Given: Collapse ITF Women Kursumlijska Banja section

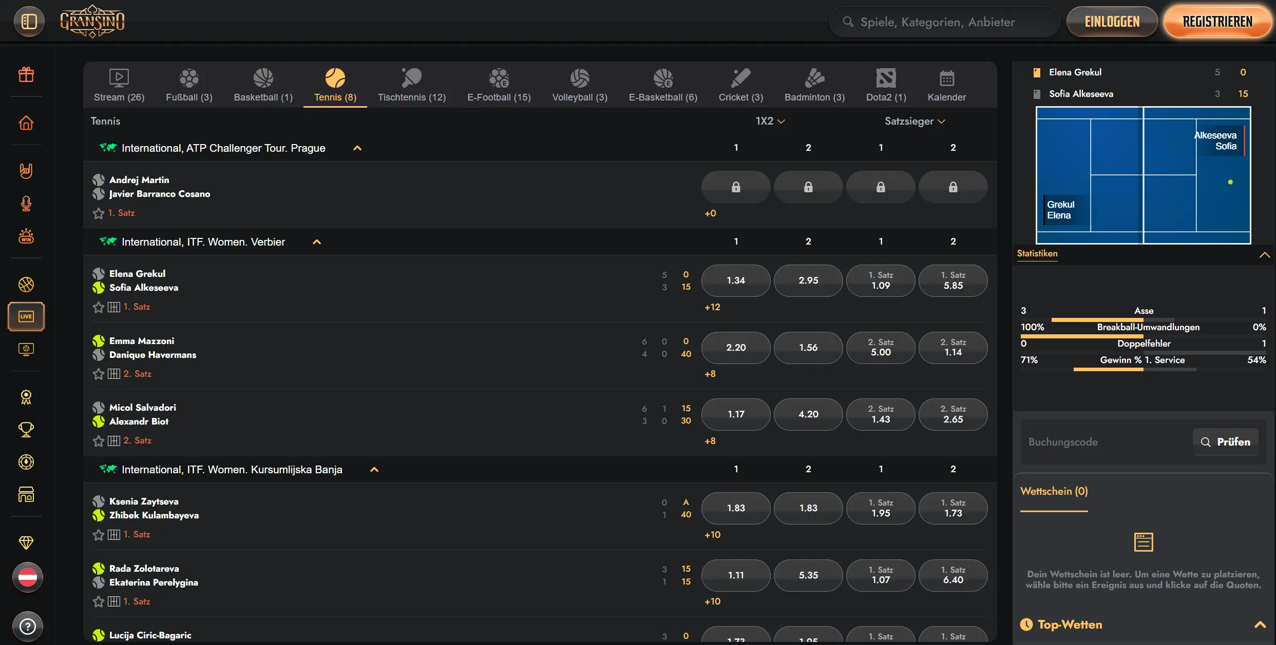Looking at the screenshot, I should pos(374,470).
